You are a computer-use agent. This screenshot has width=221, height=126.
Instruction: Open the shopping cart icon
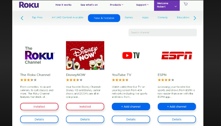(185, 4)
